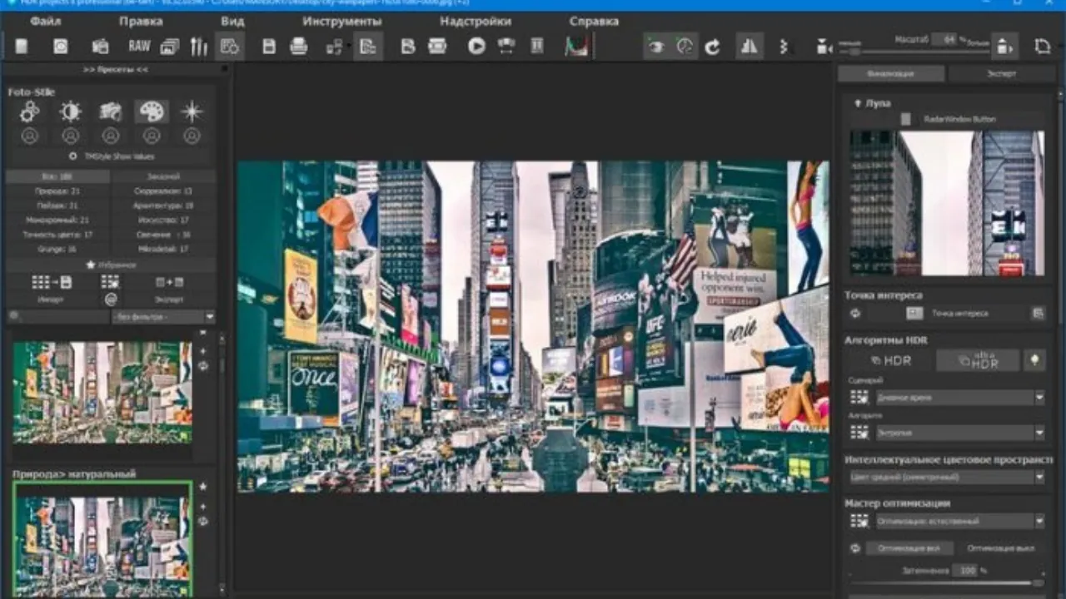Select the ultra HDR algorithm button
This screenshot has width=1066, height=599.
pyautogui.click(x=978, y=360)
